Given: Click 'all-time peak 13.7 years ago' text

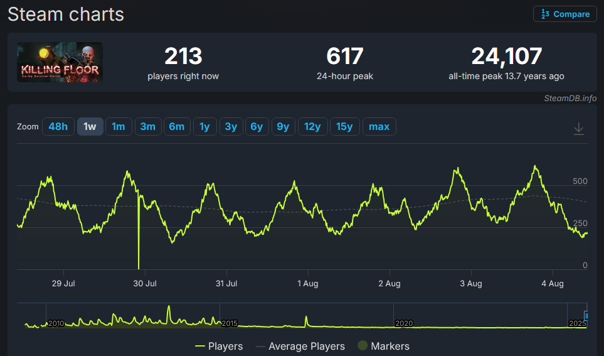Looking at the screenshot, I should tap(507, 77).
